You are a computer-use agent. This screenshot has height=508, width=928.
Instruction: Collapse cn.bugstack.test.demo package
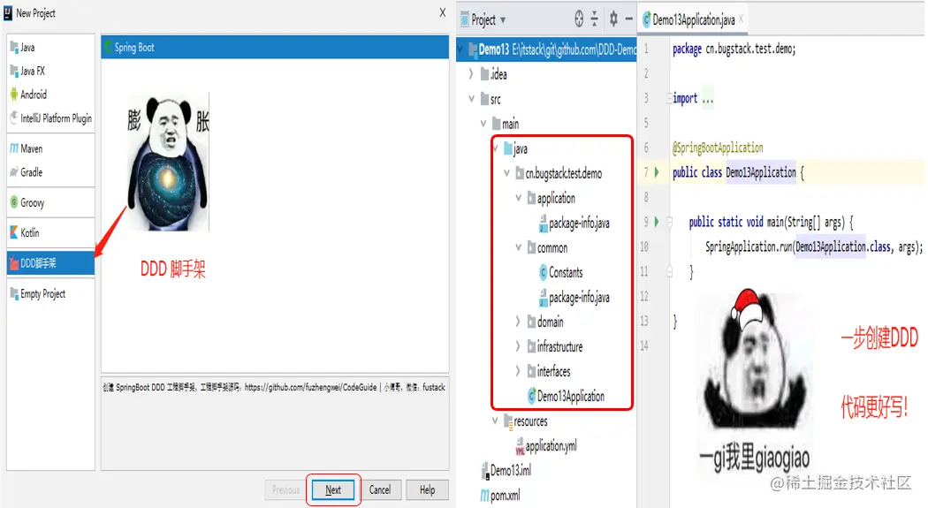[x=506, y=174]
